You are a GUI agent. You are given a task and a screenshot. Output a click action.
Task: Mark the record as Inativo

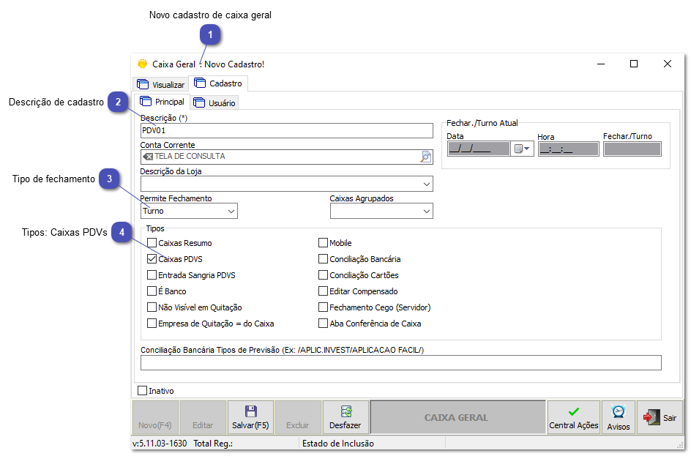pos(141,390)
